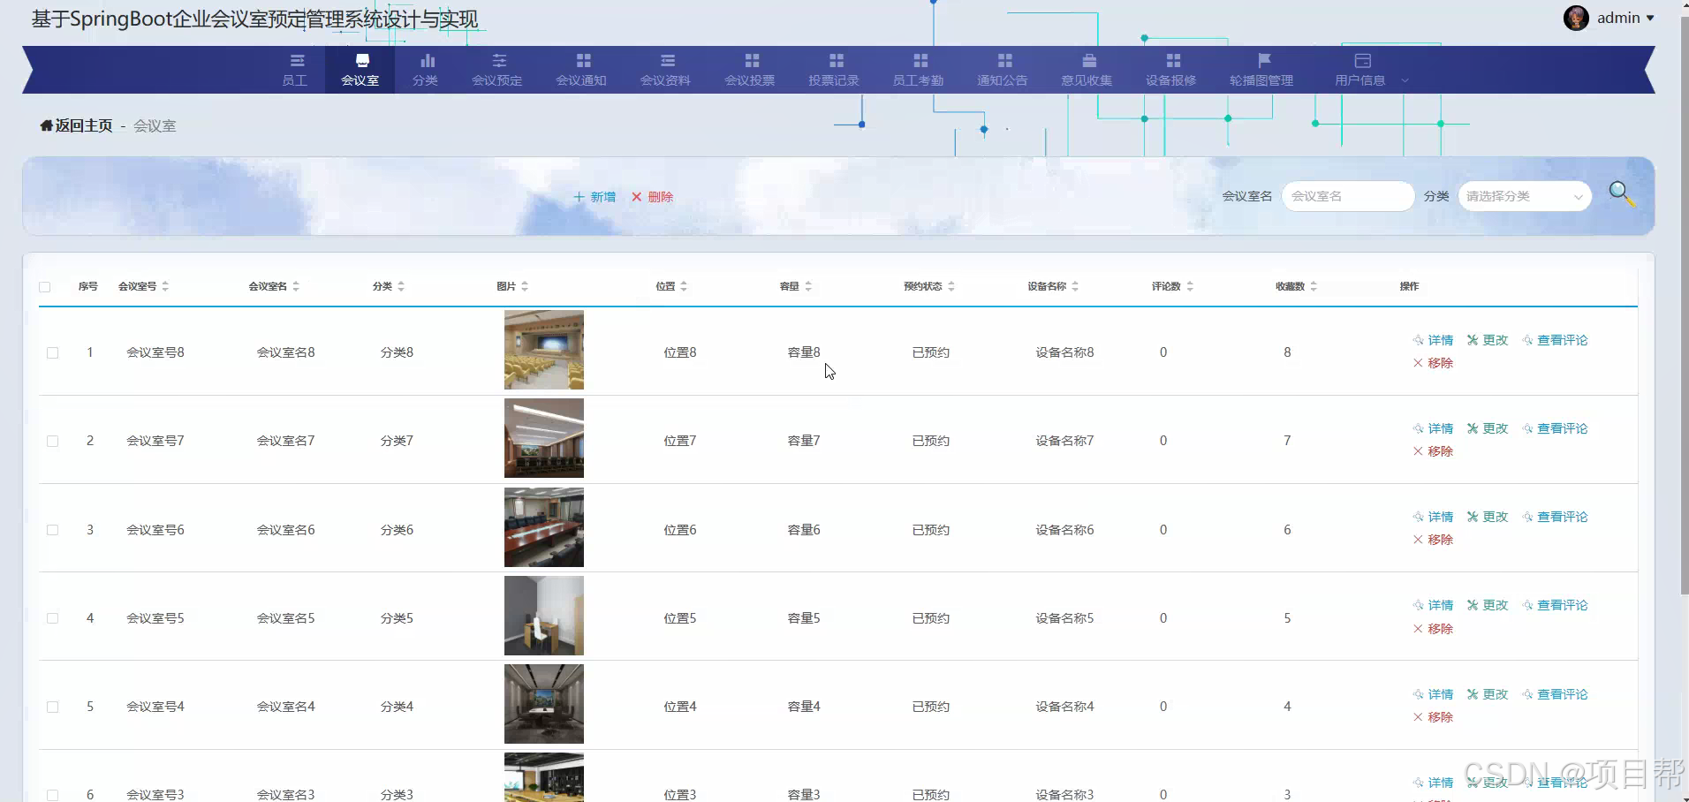This screenshot has height=802, width=1689.
Task: Go to 会议预定 navigation icon
Action: [499, 60]
